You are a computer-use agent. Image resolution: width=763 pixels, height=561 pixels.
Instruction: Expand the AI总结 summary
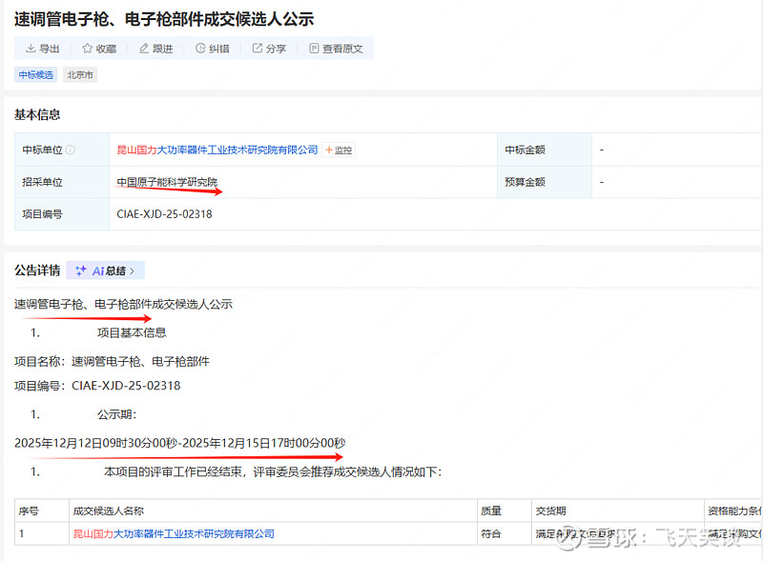pos(105,270)
